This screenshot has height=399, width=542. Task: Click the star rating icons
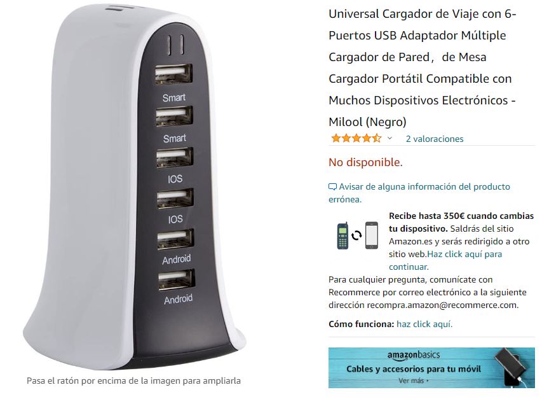coord(356,139)
